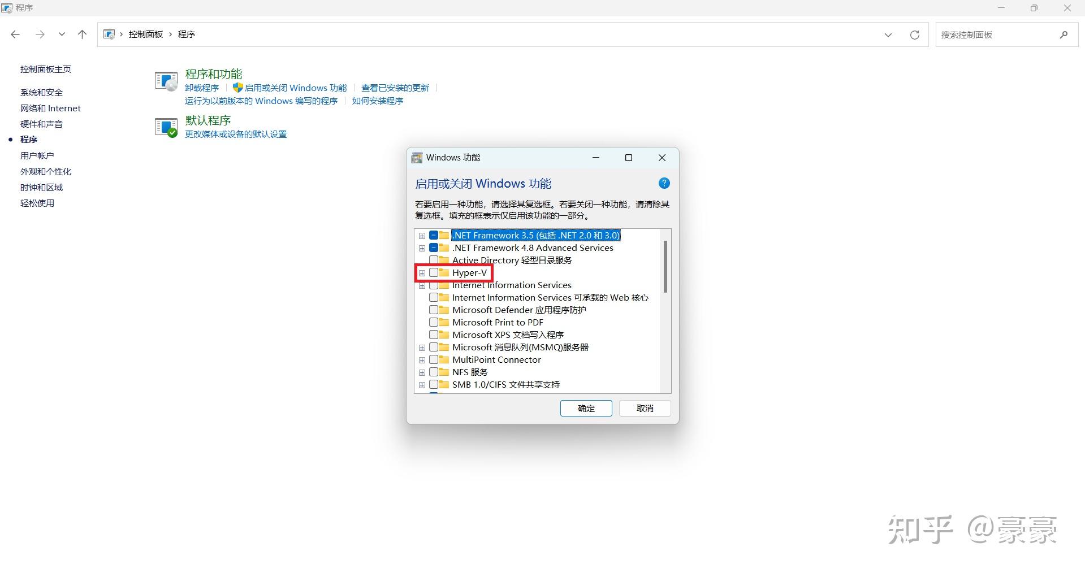
Task: Click the Hyper-V folder icon
Action: 444,272
